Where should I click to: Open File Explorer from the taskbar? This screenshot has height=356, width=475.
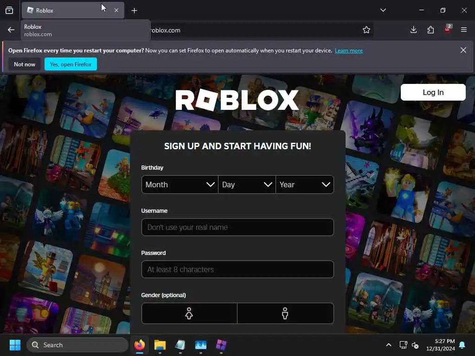coord(160,345)
